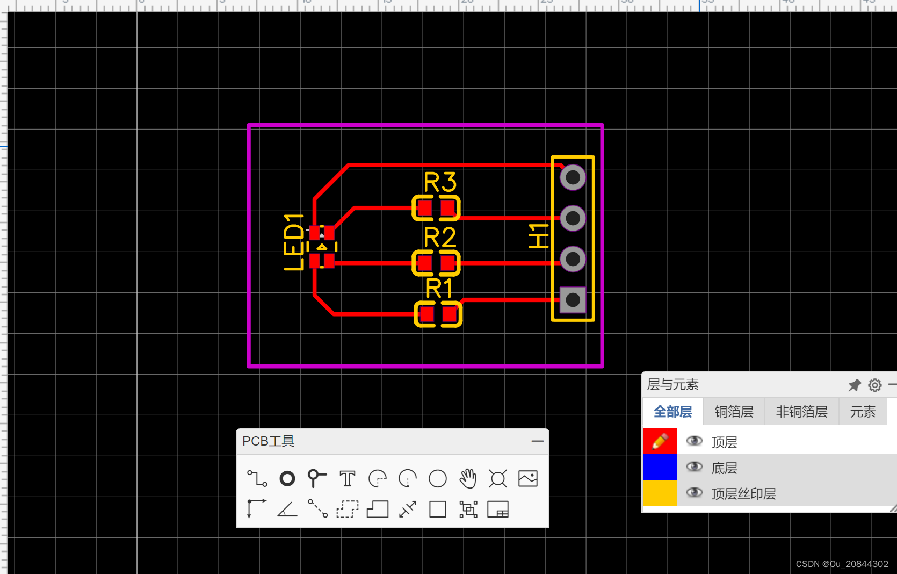The image size is (897, 574).
Task: Collapse the 层与元素 panel with dash
Action: (x=892, y=385)
